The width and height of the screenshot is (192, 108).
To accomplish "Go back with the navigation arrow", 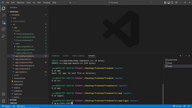I will pyautogui.click(x=70, y=3).
